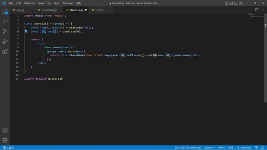Viewport: 267px width, 150px height.
Task: Open the Run and Debug view icon
Action: (x=5, y=41)
